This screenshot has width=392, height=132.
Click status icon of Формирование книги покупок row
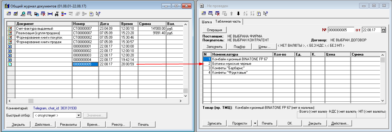click(x=10, y=37)
